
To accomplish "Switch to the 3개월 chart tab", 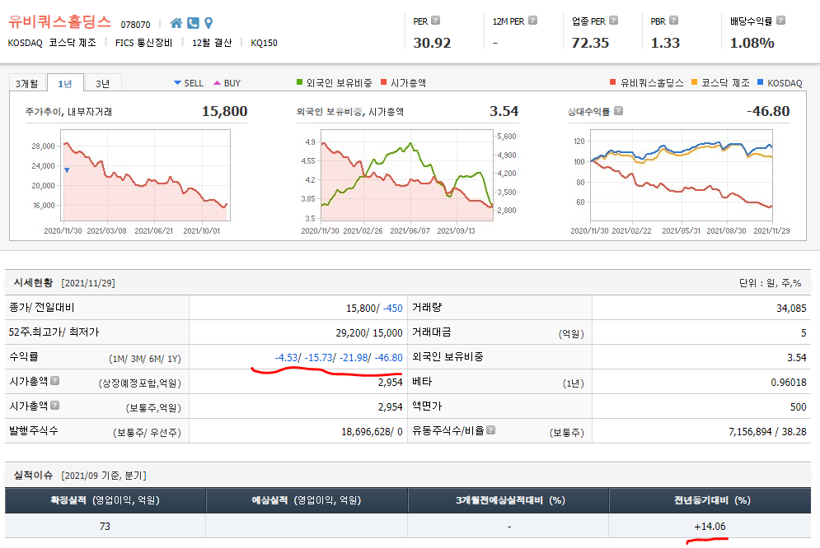I will click(26, 83).
